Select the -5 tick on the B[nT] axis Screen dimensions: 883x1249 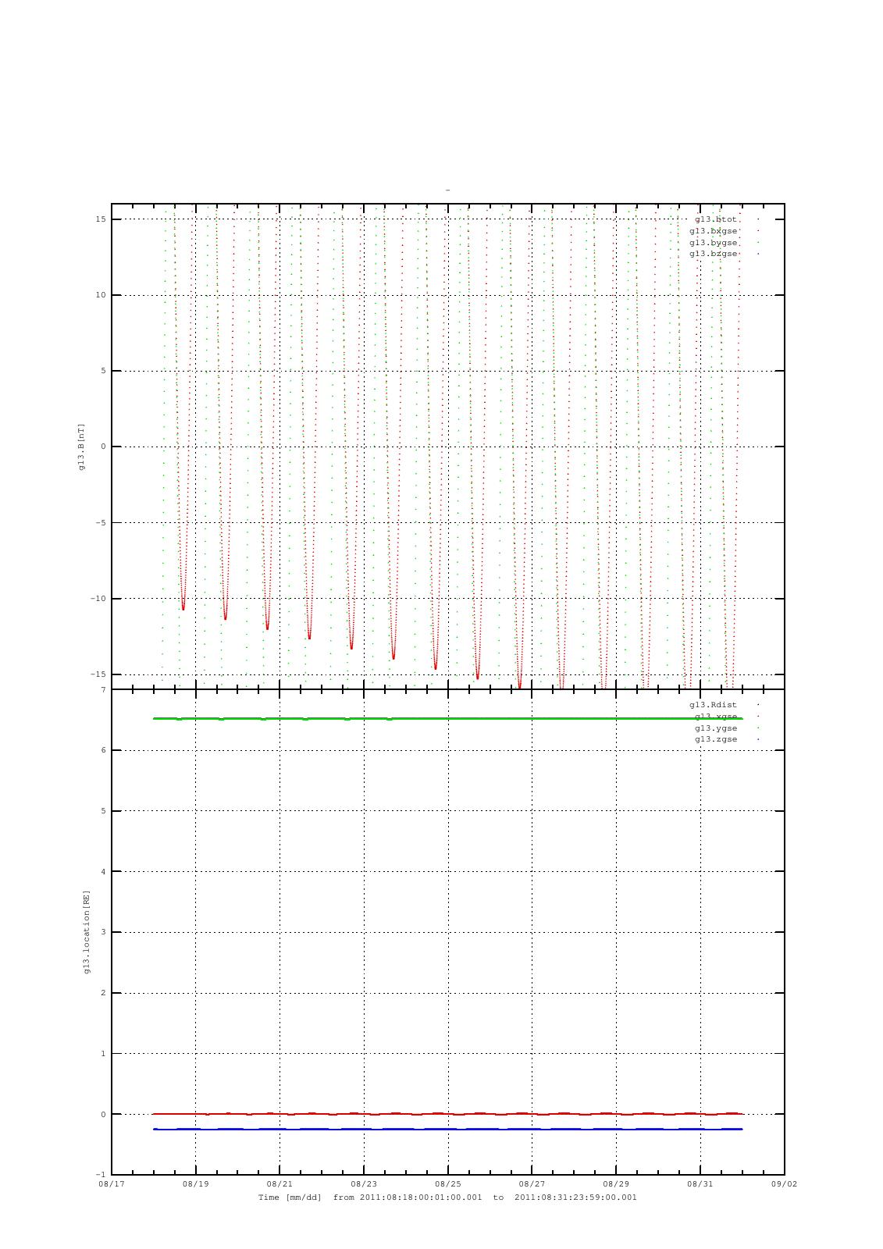101,523
